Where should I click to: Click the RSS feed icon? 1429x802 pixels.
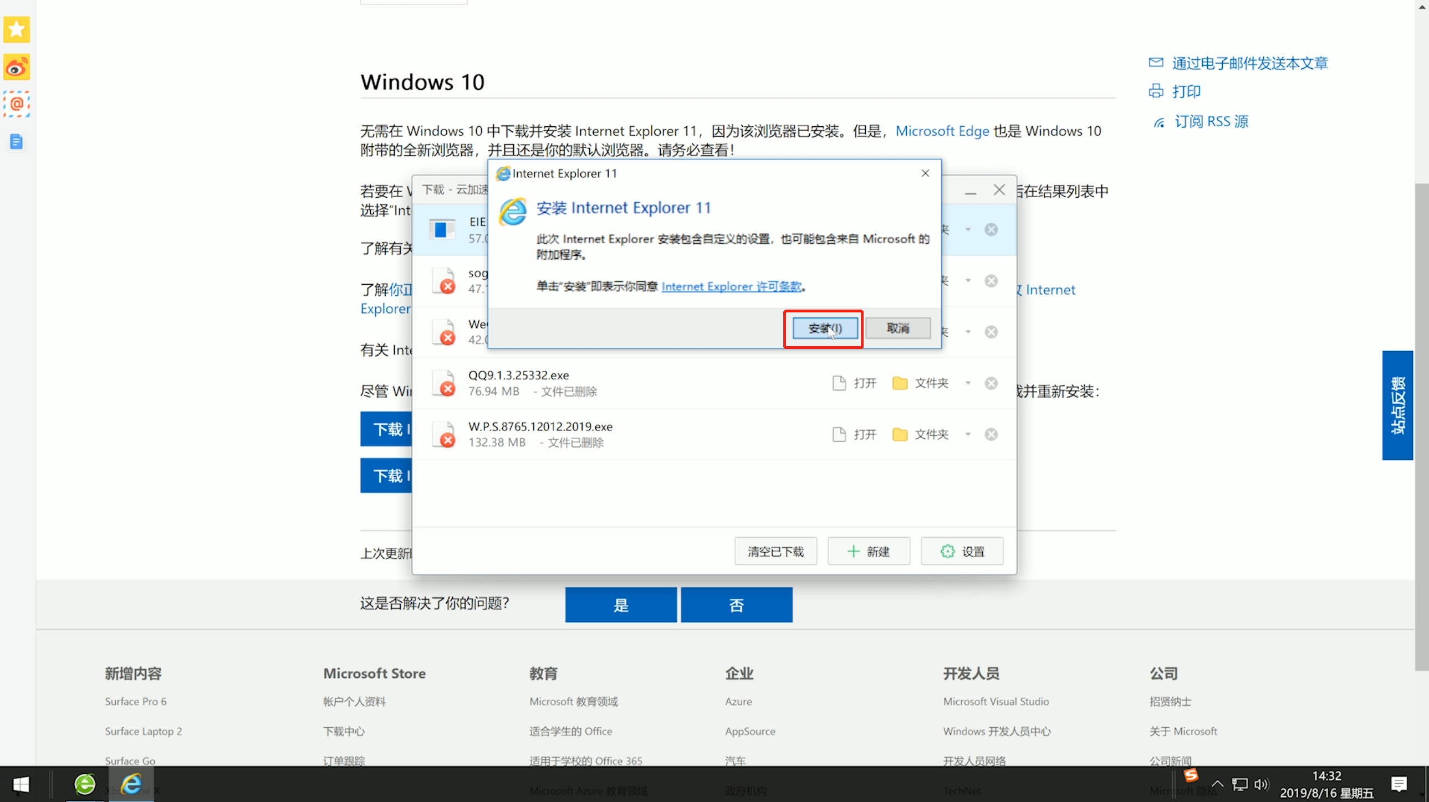click(x=1159, y=122)
